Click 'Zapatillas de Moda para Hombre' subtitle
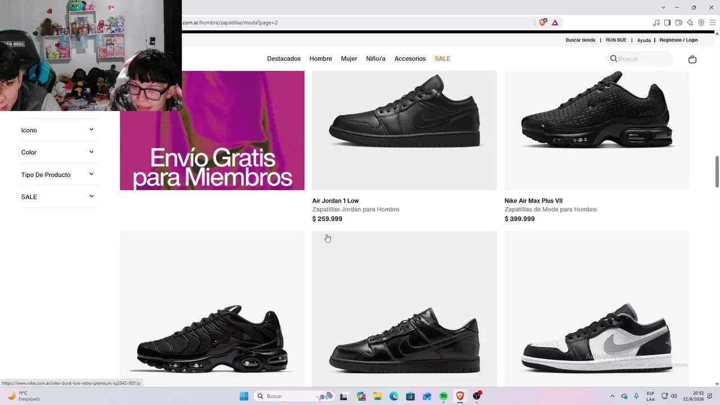The image size is (720, 405). pyautogui.click(x=551, y=209)
